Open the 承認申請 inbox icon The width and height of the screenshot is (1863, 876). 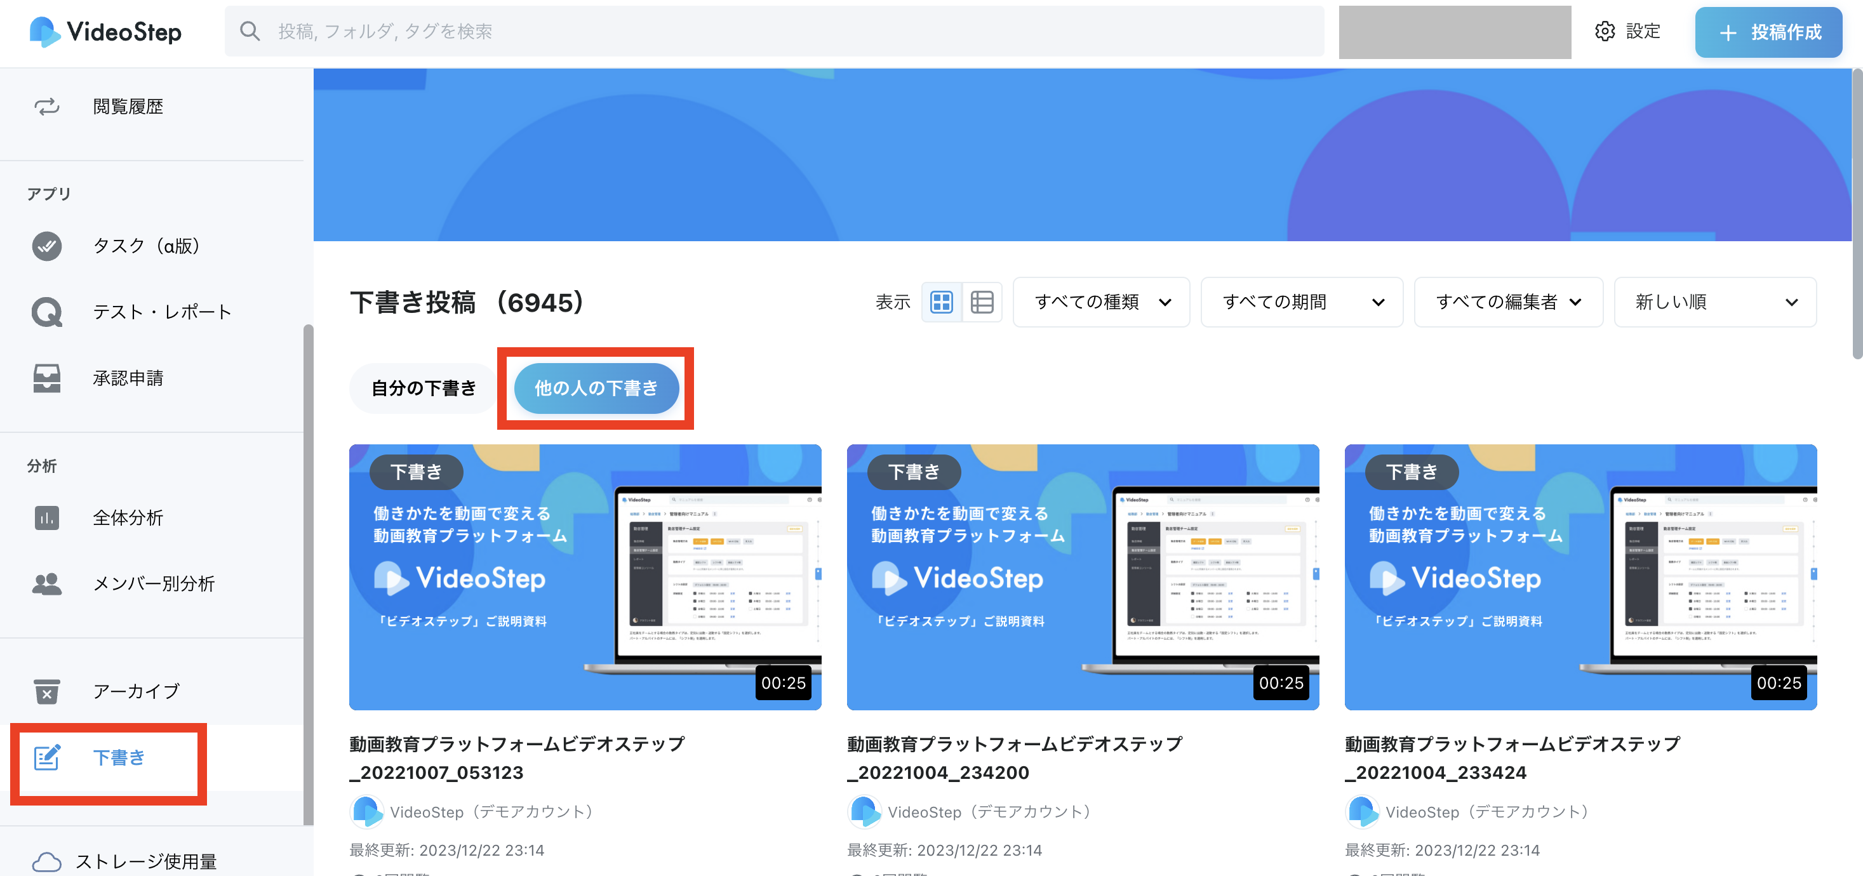pyautogui.click(x=46, y=378)
